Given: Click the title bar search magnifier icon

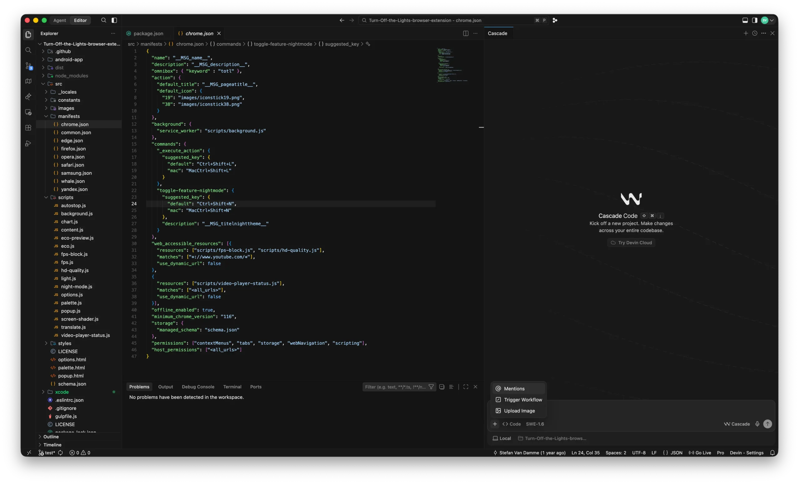Looking at the screenshot, I should (x=103, y=20).
